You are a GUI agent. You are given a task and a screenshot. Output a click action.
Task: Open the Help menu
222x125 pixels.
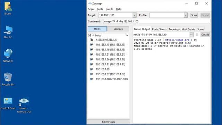pos(119,9)
